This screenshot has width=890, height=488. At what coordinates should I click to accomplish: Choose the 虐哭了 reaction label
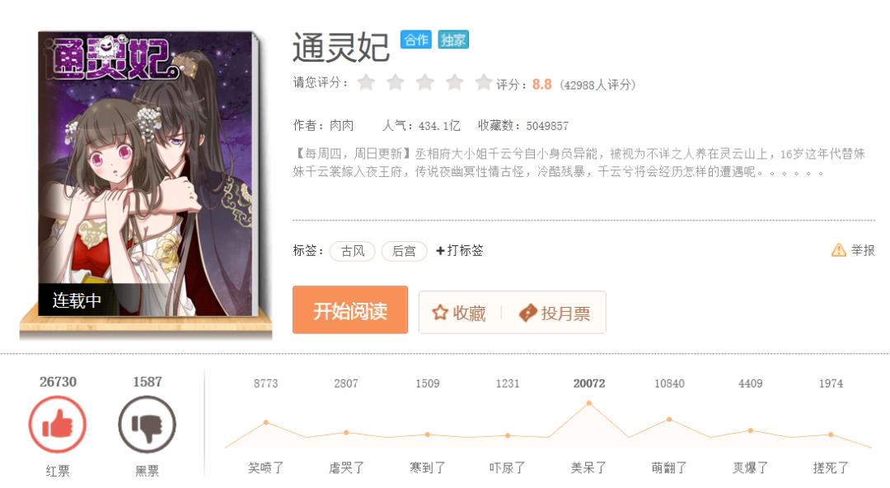346,467
